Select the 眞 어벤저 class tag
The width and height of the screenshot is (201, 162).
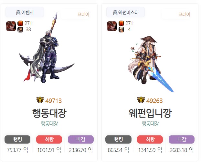tap(25, 12)
